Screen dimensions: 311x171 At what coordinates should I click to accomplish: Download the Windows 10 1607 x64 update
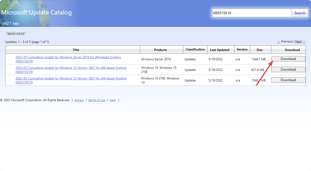point(288,80)
